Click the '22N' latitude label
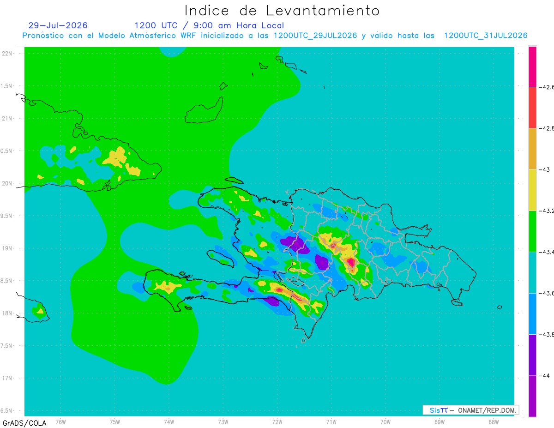This screenshot has height=428, width=554. 8,53
